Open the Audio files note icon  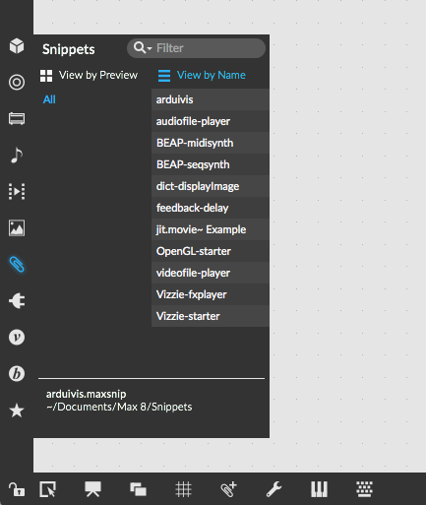pos(17,155)
